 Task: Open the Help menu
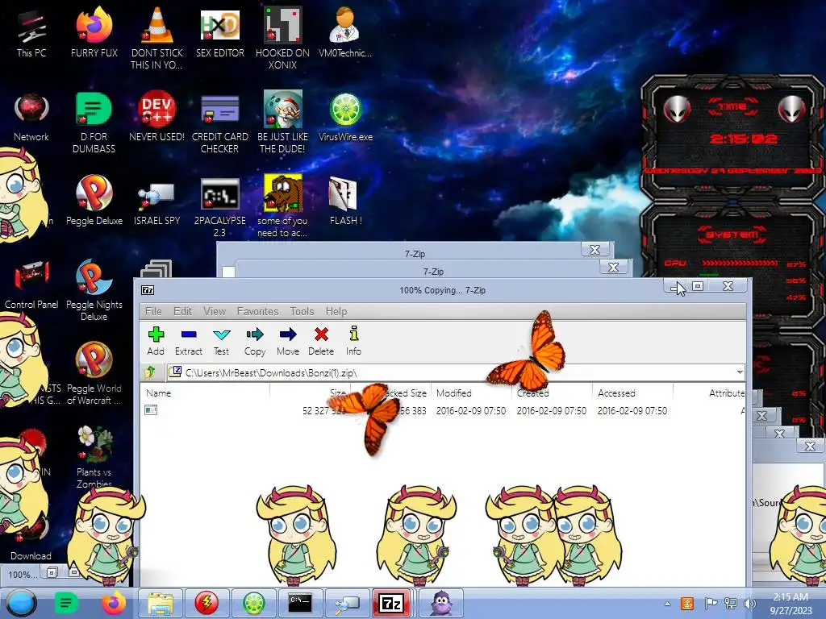pyautogui.click(x=336, y=311)
